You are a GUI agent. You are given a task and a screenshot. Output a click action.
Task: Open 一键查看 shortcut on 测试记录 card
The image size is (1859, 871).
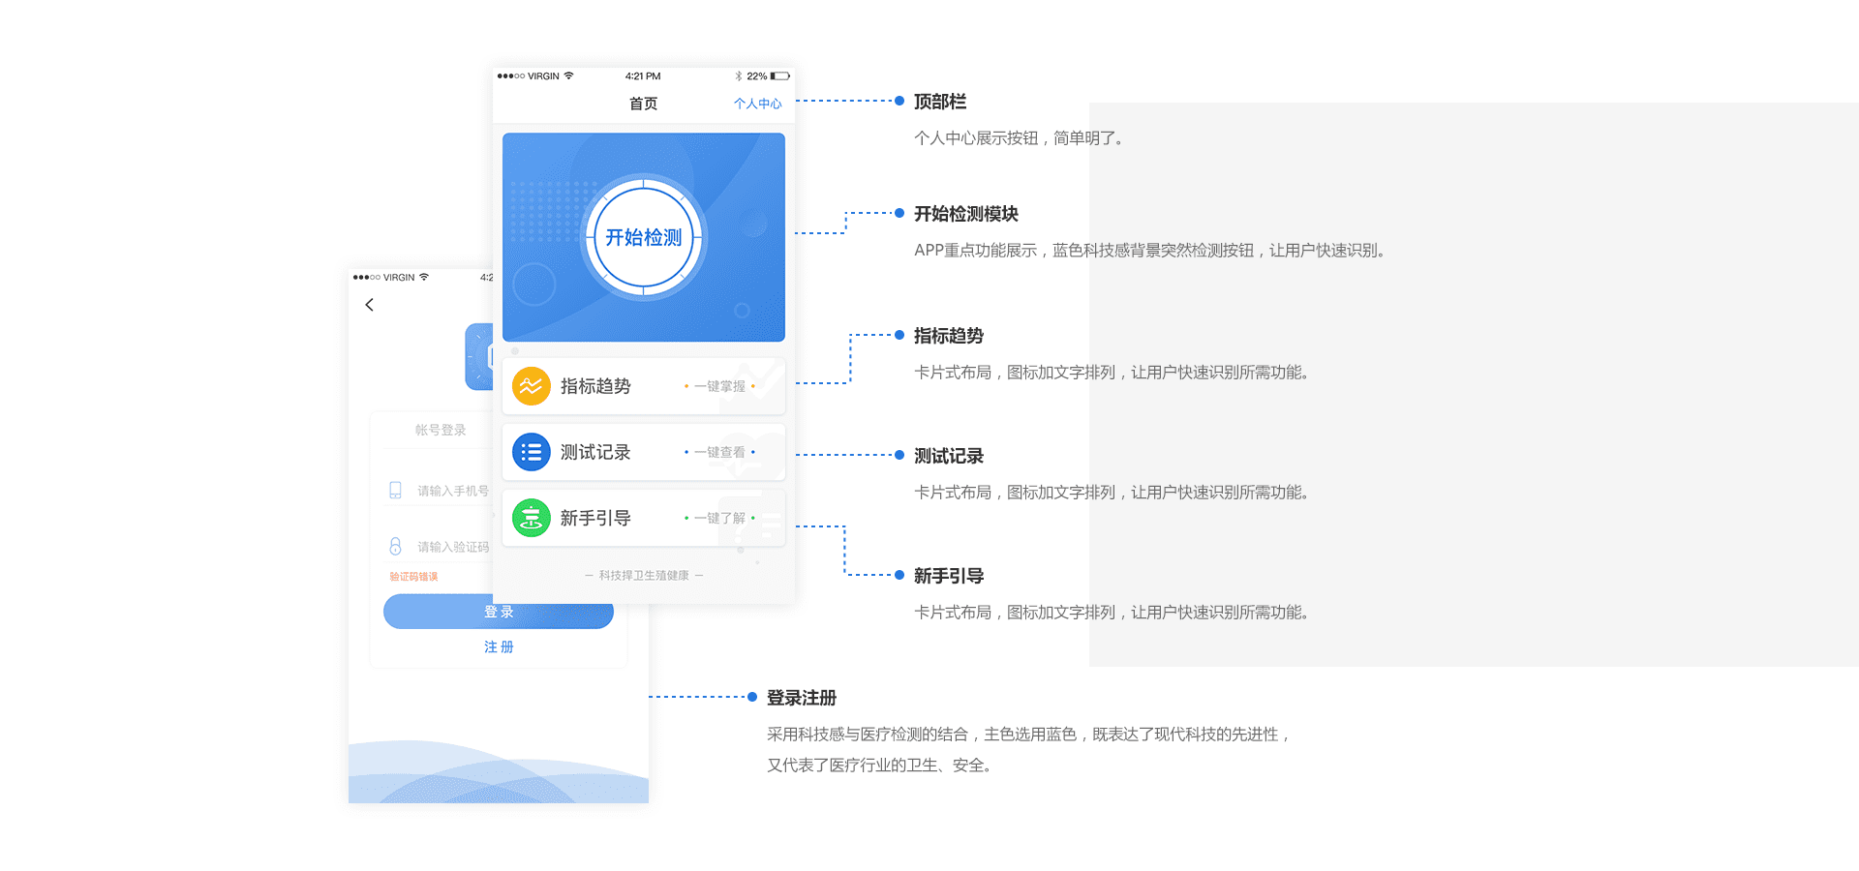tap(719, 452)
